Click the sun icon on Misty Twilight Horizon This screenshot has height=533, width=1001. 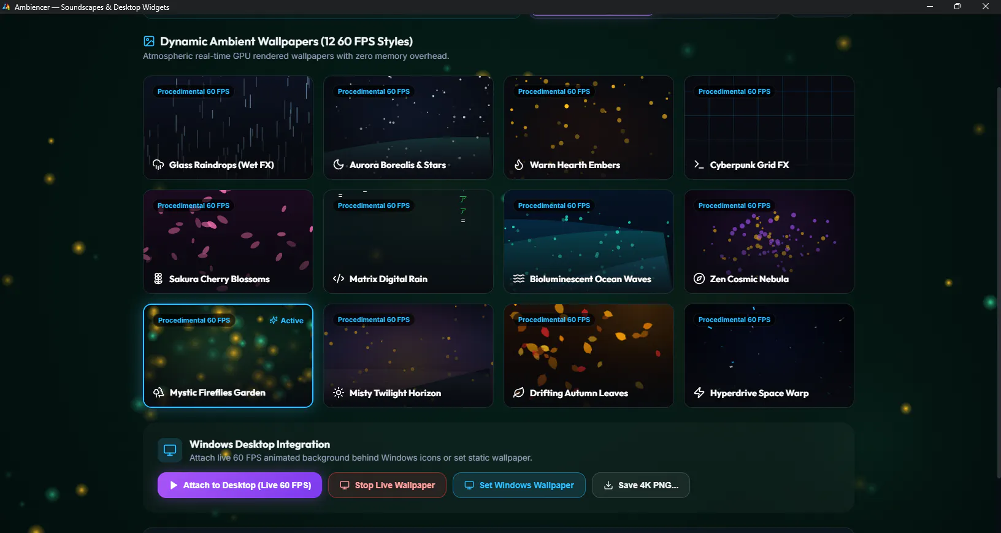339,393
